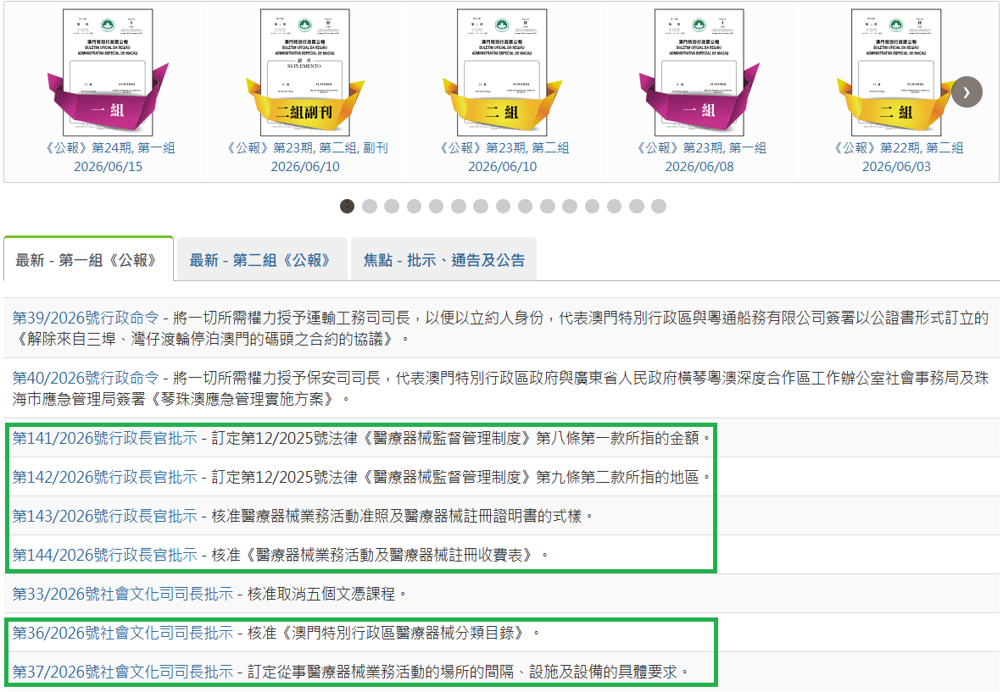Image resolution: width=1003 pixels, height=692 pixels.
Task: Open 第40/2026號行政命令 link
Action: point(86,378)
